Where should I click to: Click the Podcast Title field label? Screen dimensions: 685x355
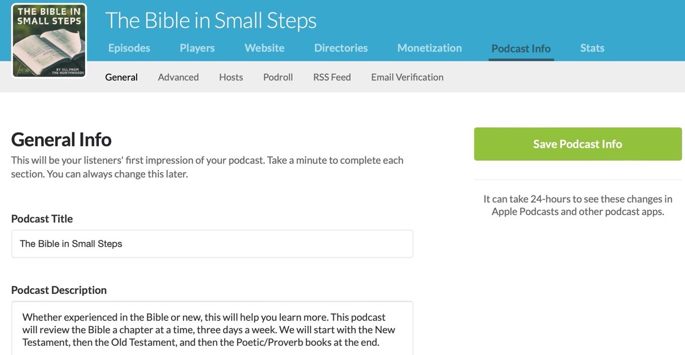[x=42, y=219]
